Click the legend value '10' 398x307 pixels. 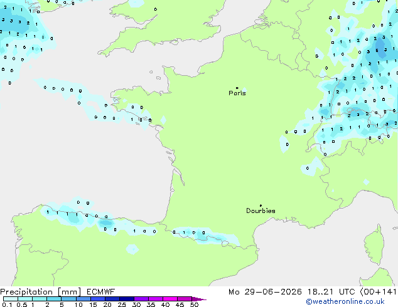point(78,304)
